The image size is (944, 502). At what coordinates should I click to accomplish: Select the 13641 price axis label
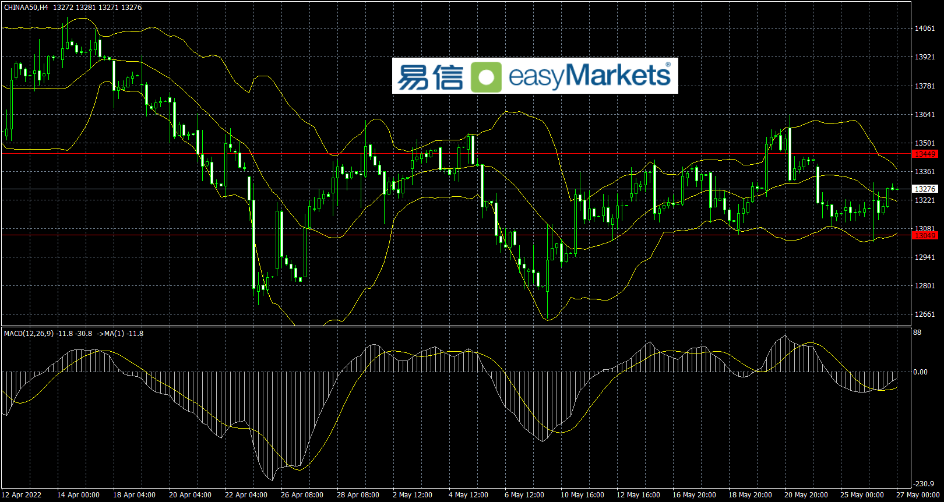pos(925,115)
